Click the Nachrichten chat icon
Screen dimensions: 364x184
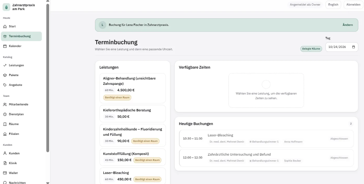click(x=5, y=182)
